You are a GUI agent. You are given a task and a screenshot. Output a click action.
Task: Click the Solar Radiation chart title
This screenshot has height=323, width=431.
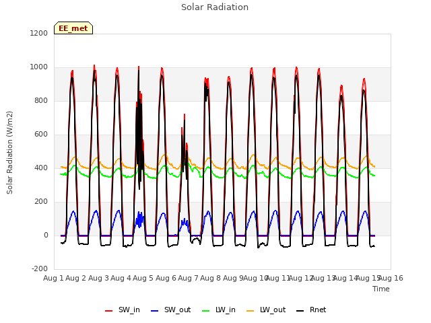coord(215,7)
